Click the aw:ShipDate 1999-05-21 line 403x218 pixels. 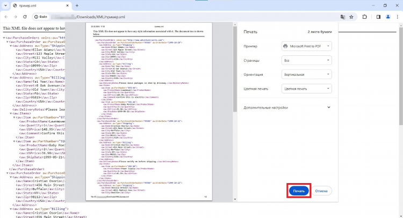42,157
